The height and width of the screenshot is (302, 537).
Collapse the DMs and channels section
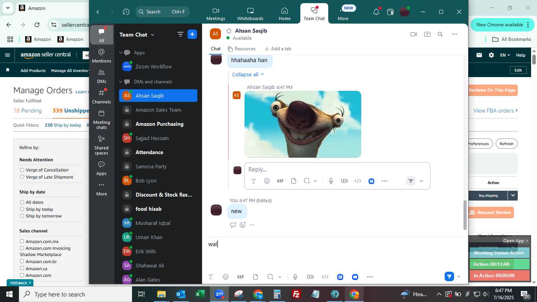point(121,81)
